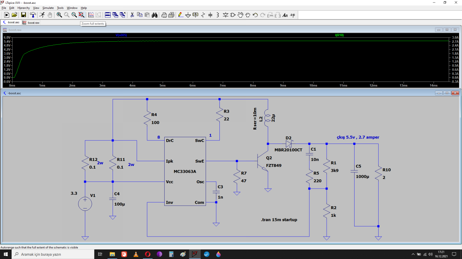This screenshot has width=462, height=259.
Task: Click the Undo arrow icon
Action: coord(255,15)
